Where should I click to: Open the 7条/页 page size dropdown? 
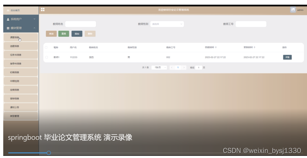[159, 67]
